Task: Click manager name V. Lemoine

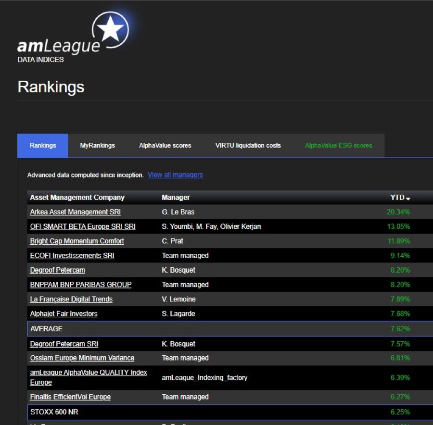Action: 178,299
